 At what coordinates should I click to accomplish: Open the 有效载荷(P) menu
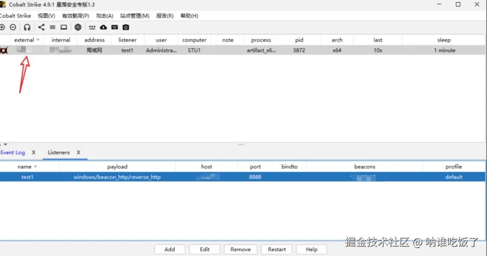pos(75,16)
